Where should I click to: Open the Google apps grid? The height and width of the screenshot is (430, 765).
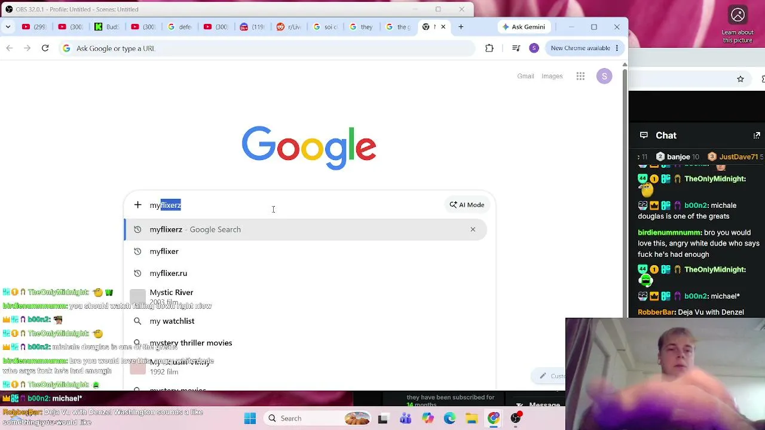[x=580, y=76]
